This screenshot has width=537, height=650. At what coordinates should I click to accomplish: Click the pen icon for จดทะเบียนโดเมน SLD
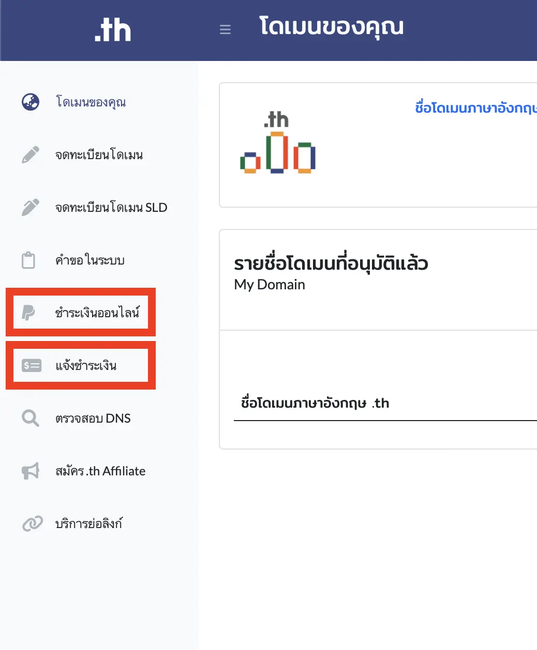pyautogui.click(x=30, y=207)
